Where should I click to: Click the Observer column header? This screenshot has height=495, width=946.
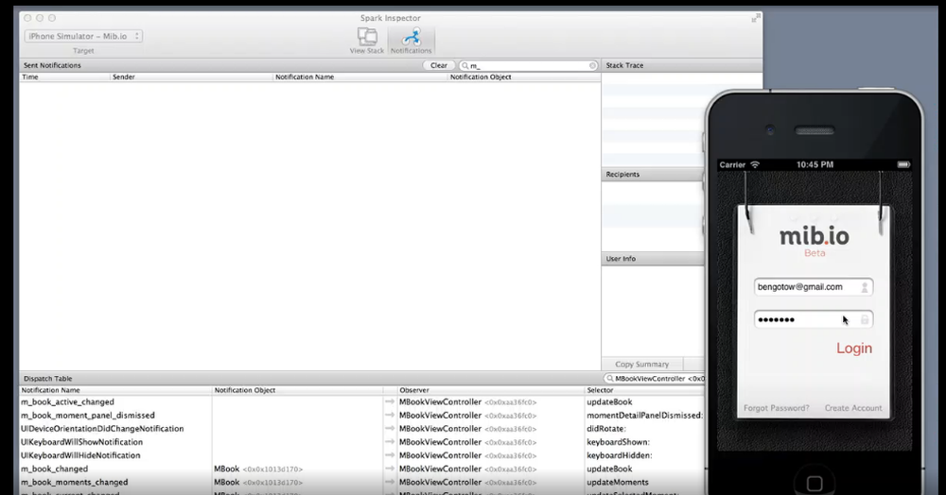[490, 390]
